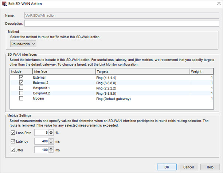Image resolution: width=223 pixels, height=173 pixels.
Task: Click into the Description text field
Action: tap(122, 24)
